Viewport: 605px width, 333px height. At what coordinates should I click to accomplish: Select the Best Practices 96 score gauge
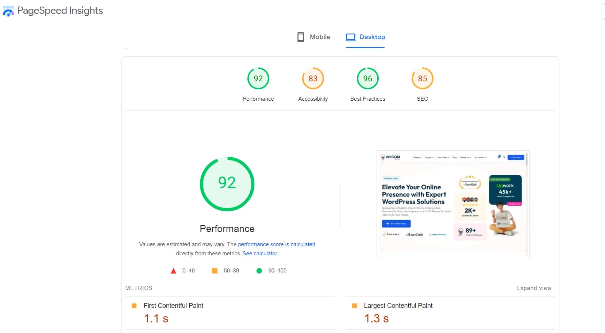pyautogui.click(x=367, y=78)
